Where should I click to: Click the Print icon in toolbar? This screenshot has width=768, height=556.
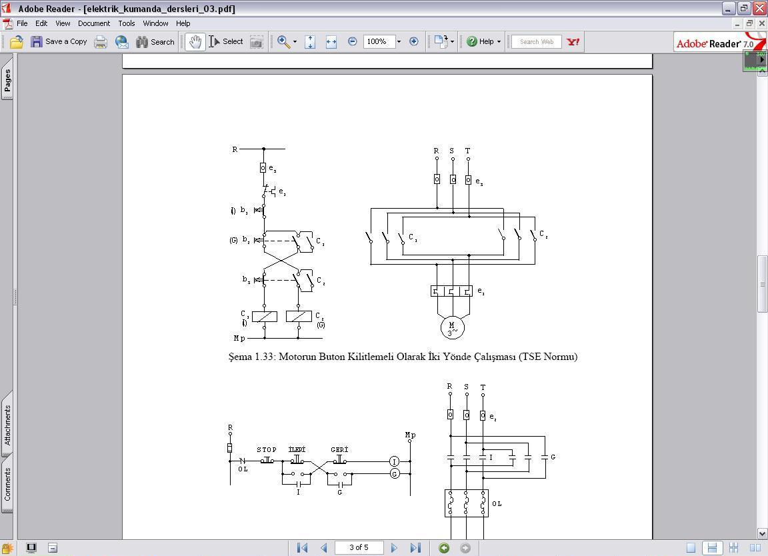(101, 41)
